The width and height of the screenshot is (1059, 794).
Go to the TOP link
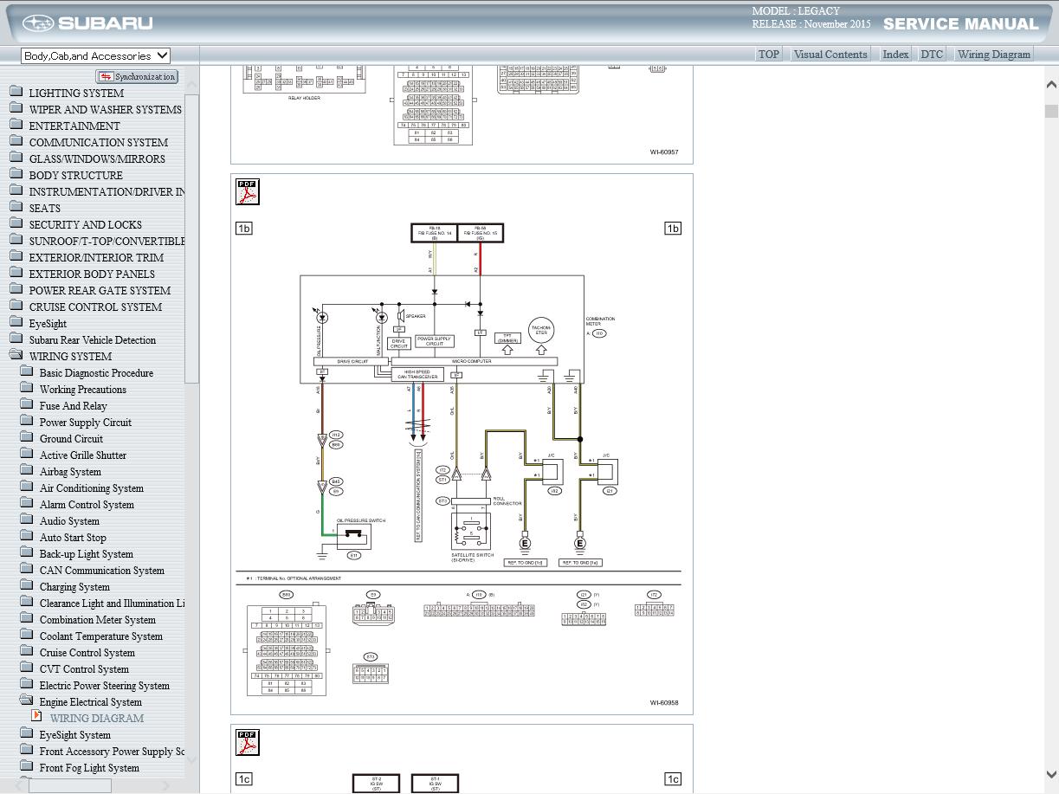(768, 54)
